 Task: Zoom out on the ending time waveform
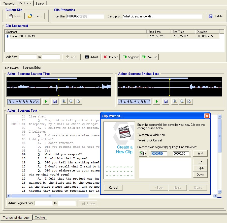coord(182,101)
